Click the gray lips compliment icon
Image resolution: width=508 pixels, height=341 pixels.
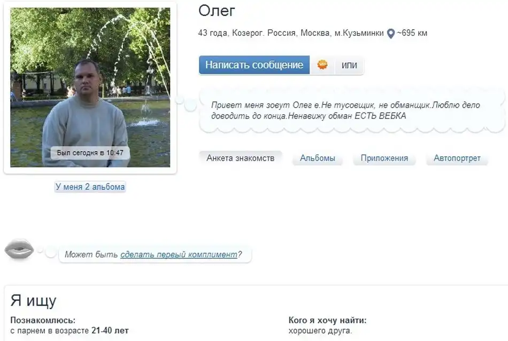[x=19, y=249]
